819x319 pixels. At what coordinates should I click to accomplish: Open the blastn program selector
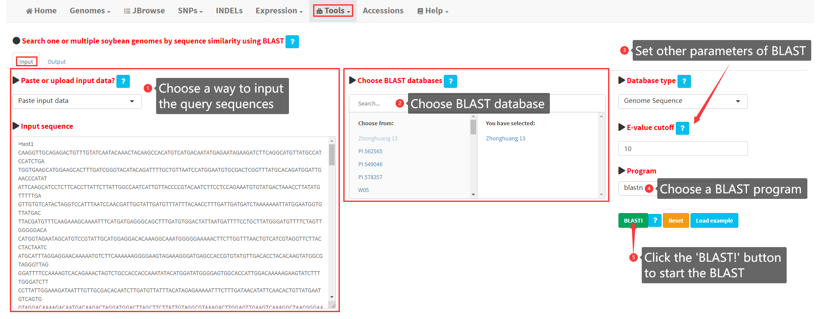[633, 188]
